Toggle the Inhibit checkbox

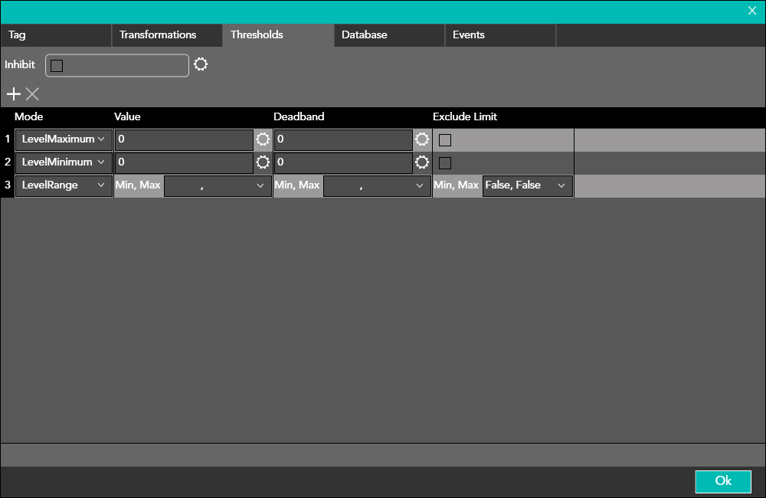coord(57,66)
